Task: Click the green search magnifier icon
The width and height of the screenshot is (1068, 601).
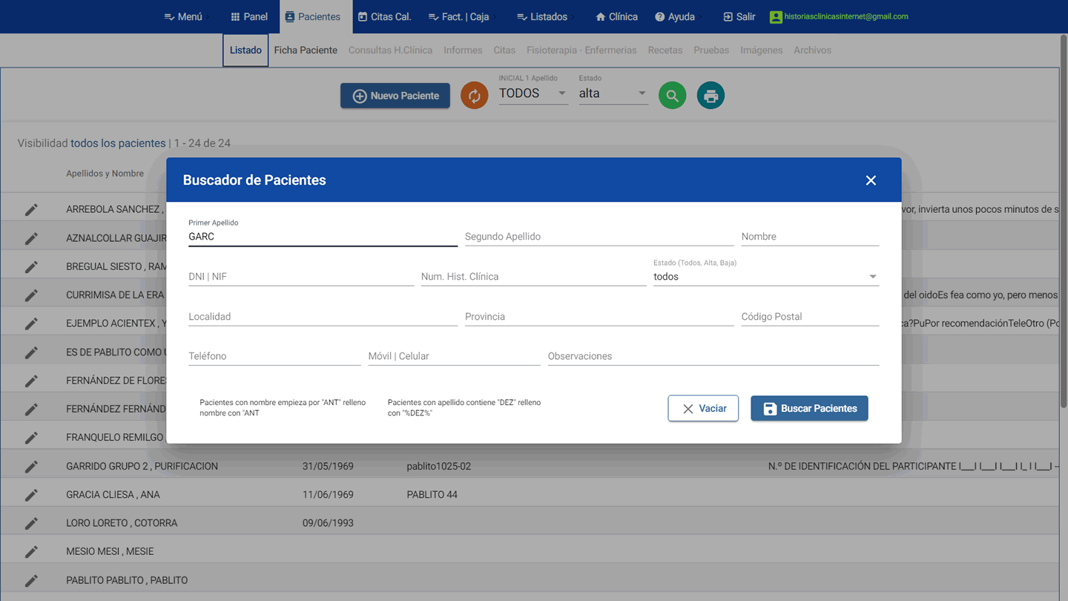Action: 672,96
